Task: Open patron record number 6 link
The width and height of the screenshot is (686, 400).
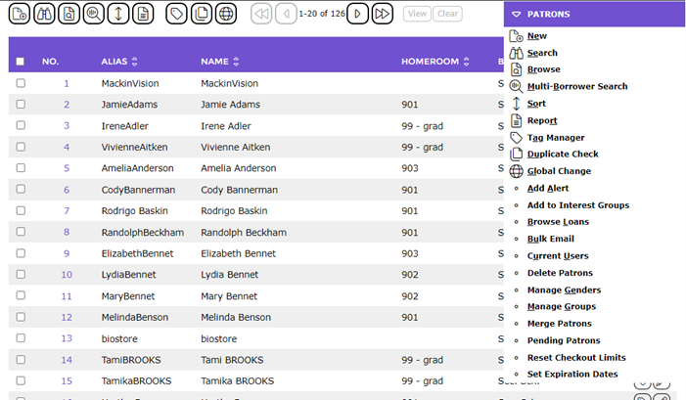Action: click(67, 190)
